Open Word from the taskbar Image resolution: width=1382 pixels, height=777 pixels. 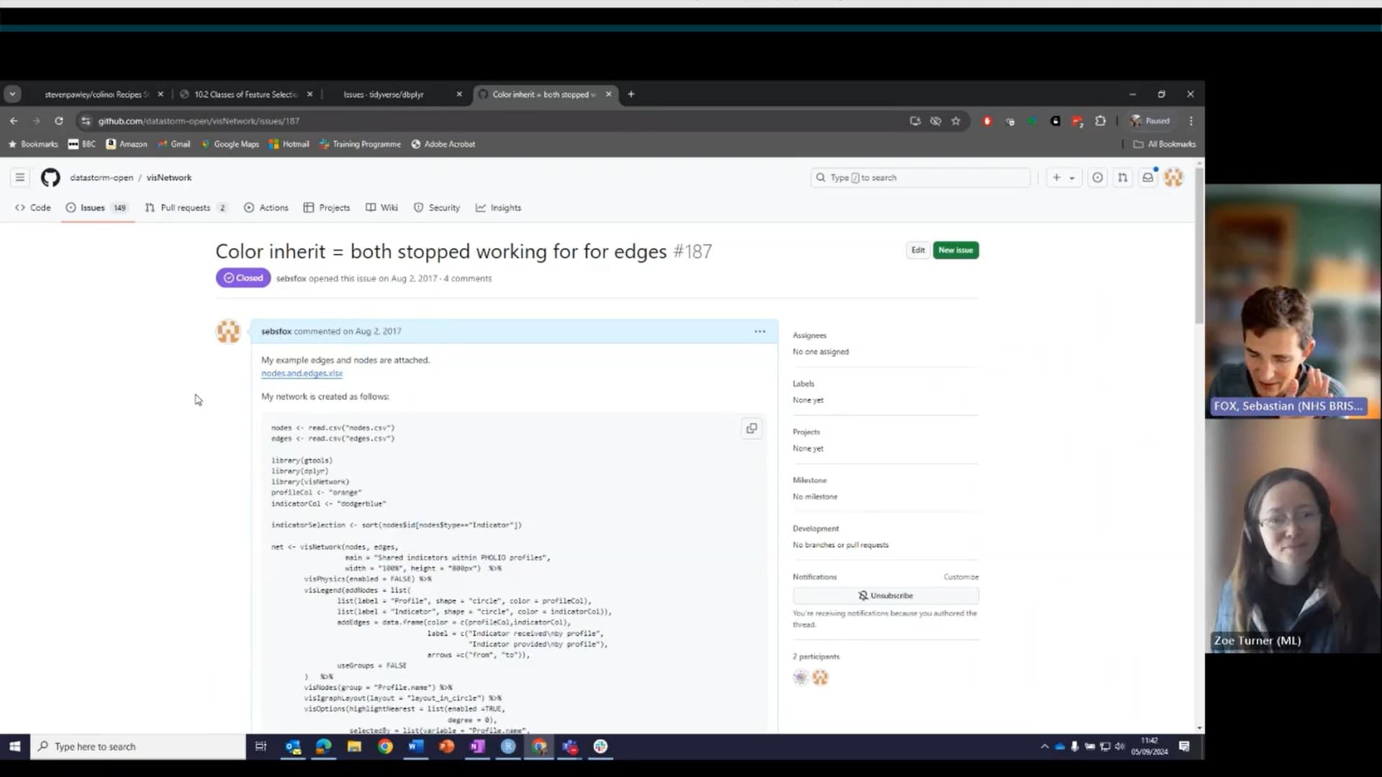(415, 747)
